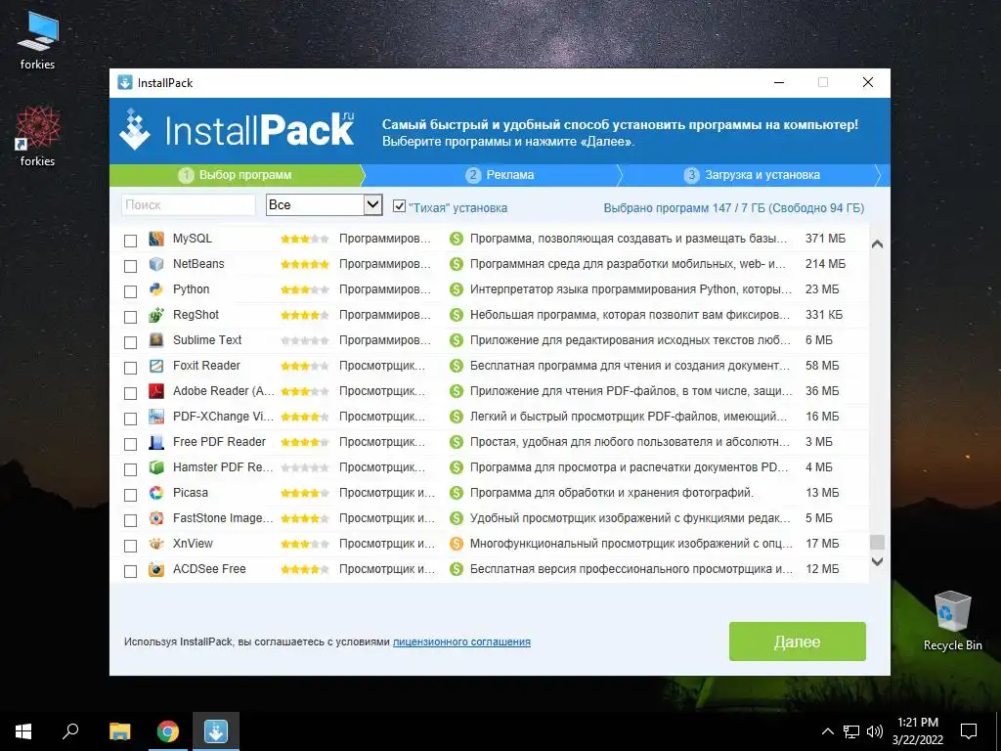The image size is (1001, 751).
Task: Click the Sublime Text star rating
Action: 305,340
